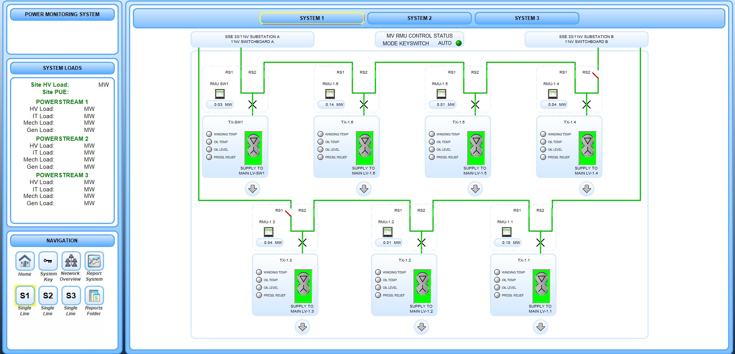Click the RMU-1.2 power meter icon
The width and height of the screenshot is (735, 354).
coord(387,232)
